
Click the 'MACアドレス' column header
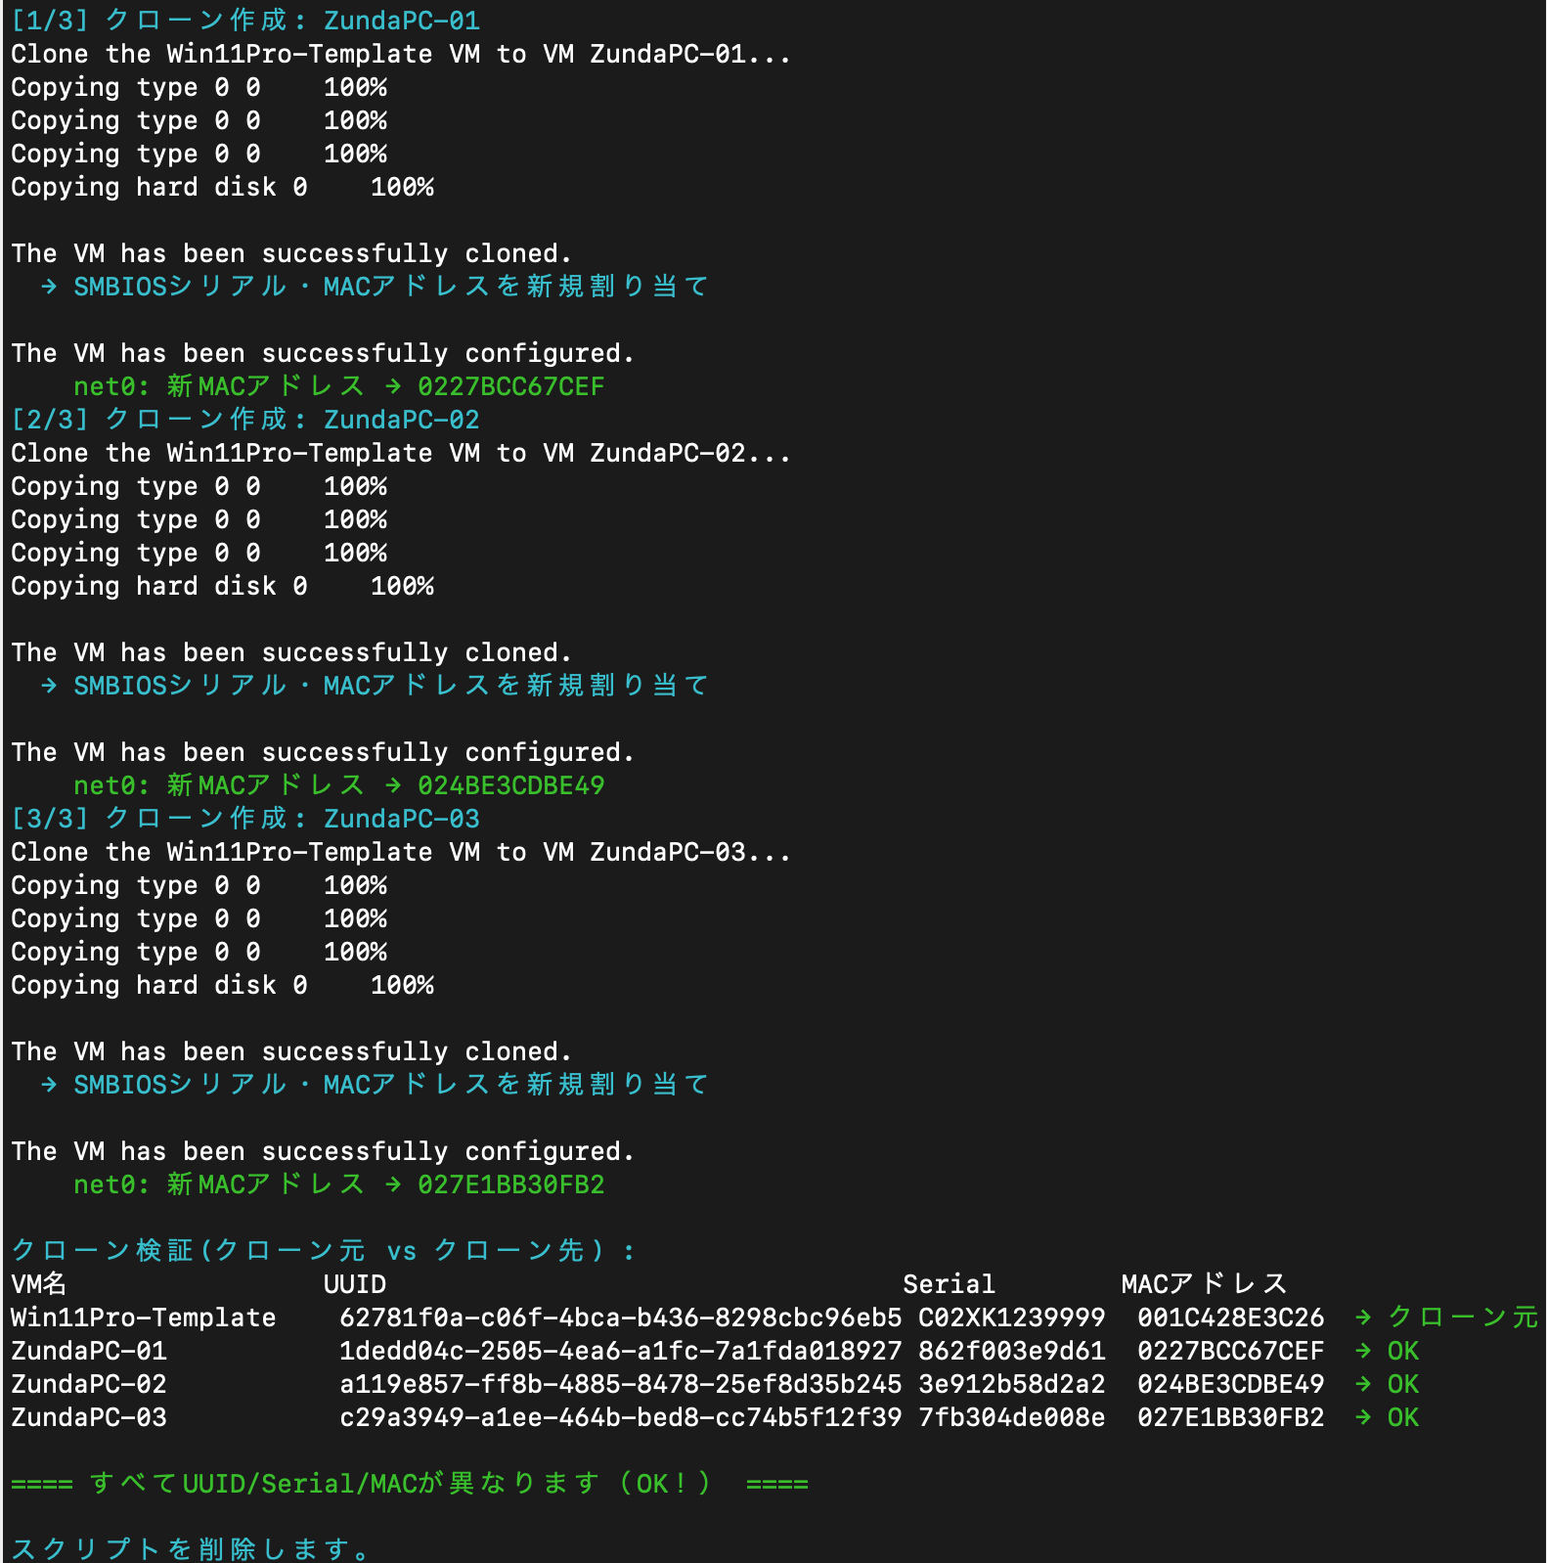1204,1284
